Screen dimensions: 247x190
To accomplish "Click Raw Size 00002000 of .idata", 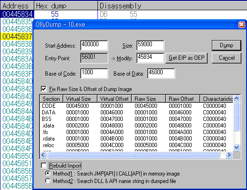I will click(x=146, y=126).
